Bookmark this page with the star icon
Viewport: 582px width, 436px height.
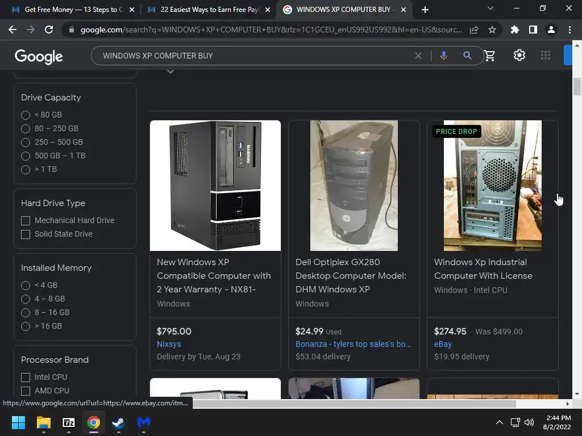click(492, 30)
